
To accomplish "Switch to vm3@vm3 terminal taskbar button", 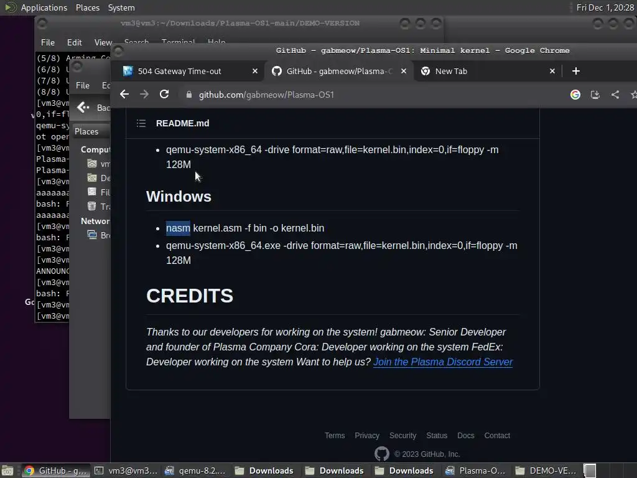I will [x=126, y=471].
